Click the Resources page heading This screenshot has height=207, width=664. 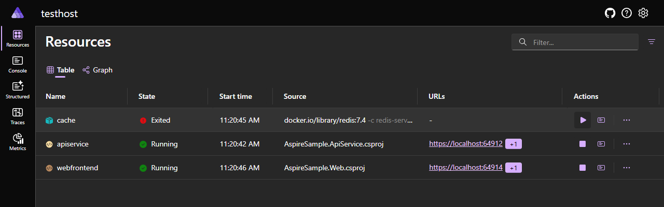tap(78, 42)
